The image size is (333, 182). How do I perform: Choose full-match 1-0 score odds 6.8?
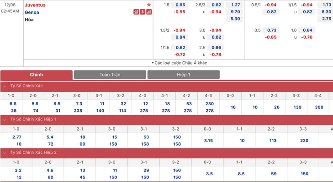13,104
